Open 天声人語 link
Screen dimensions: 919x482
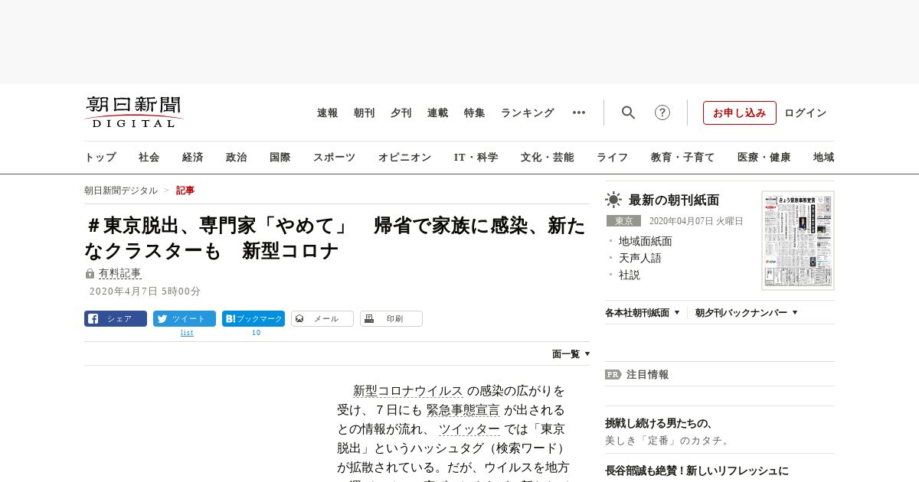coord(640,258)
